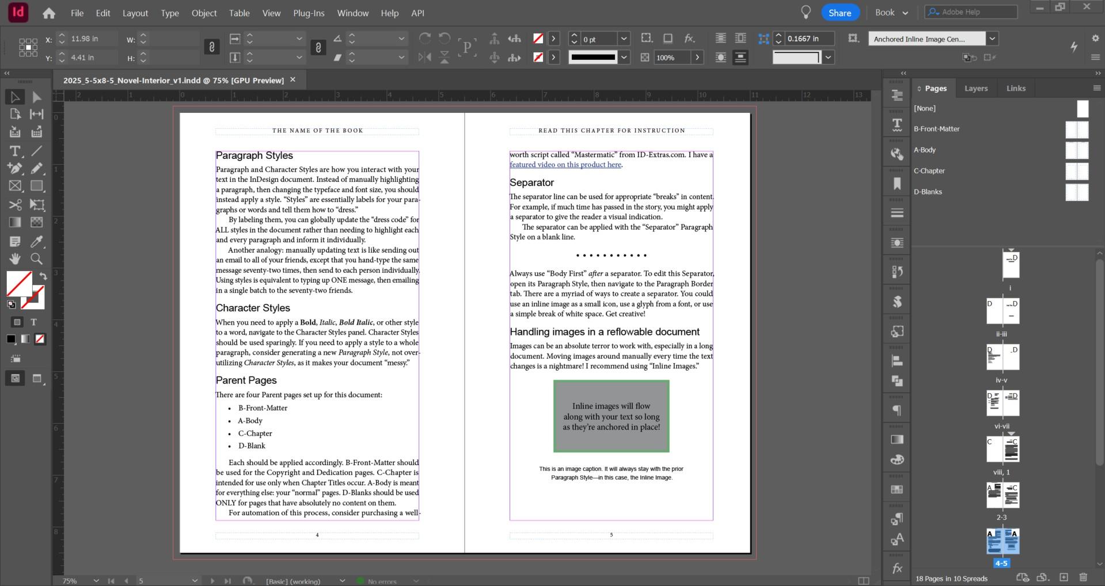Delete selected pages with trash icon
Screen dimensions: 1105x586
pos(1083,577)
